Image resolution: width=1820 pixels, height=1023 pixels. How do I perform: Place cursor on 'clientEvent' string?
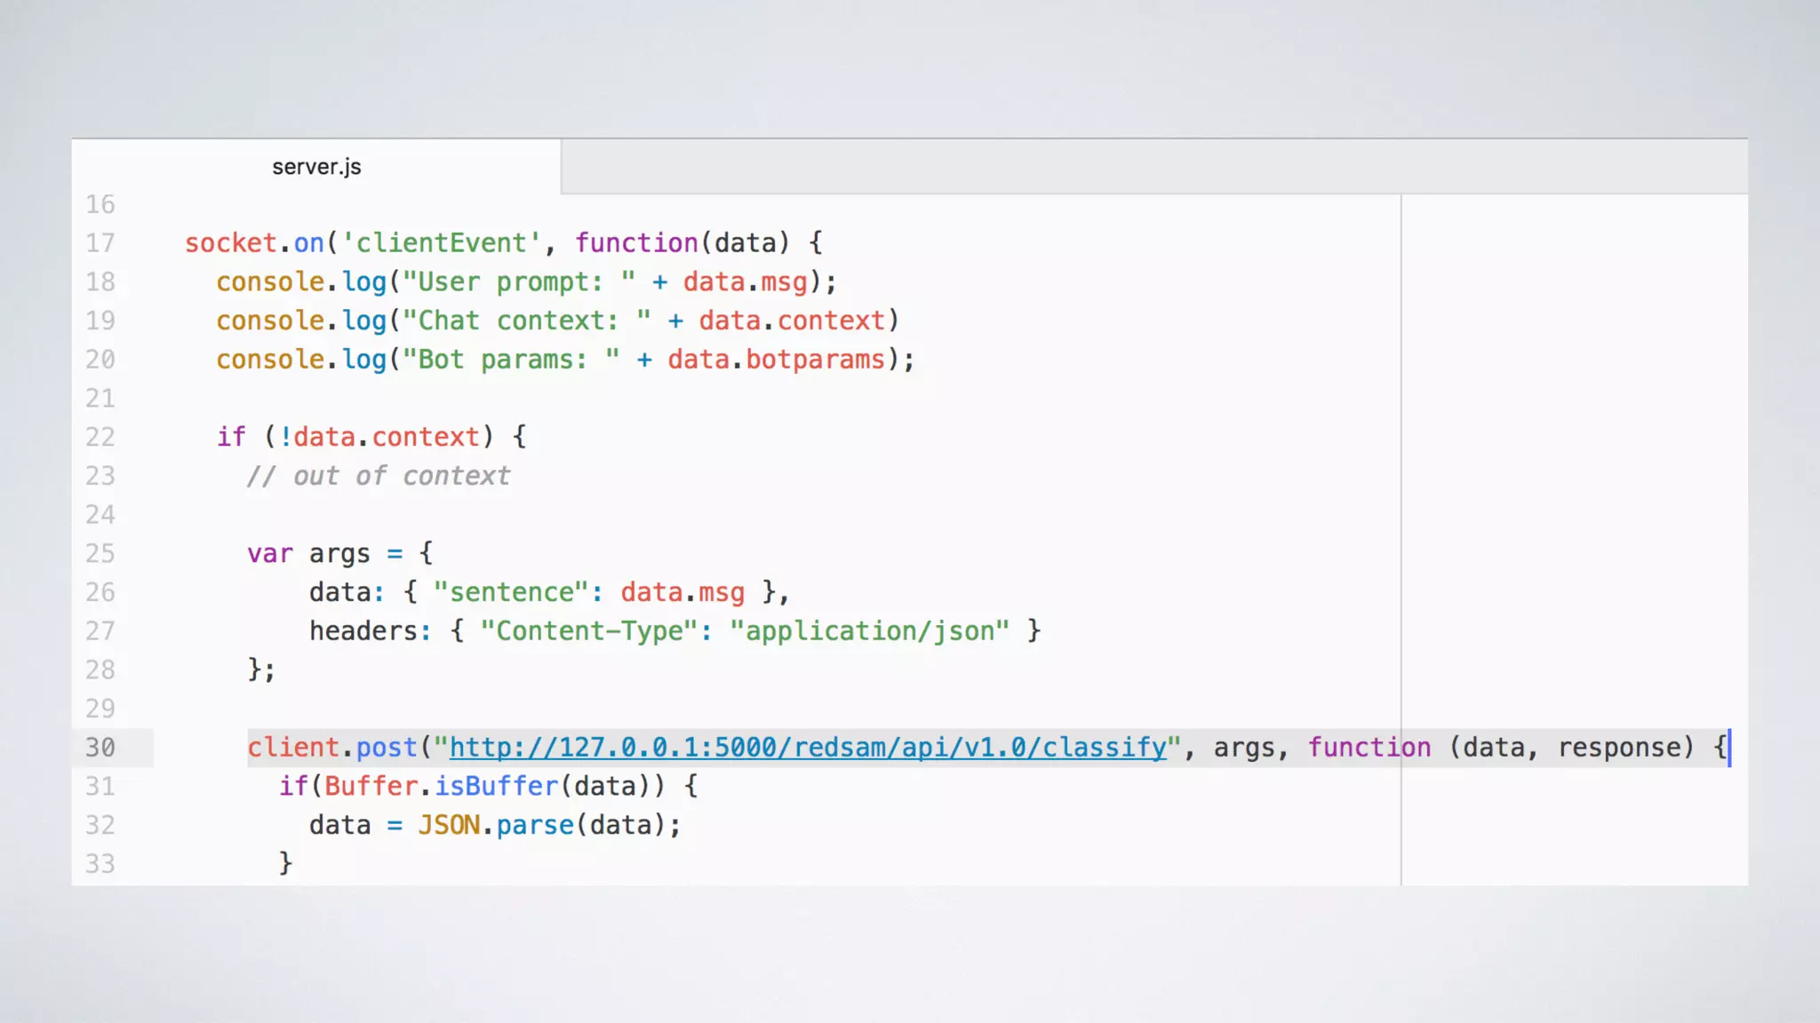coord(441,243)
